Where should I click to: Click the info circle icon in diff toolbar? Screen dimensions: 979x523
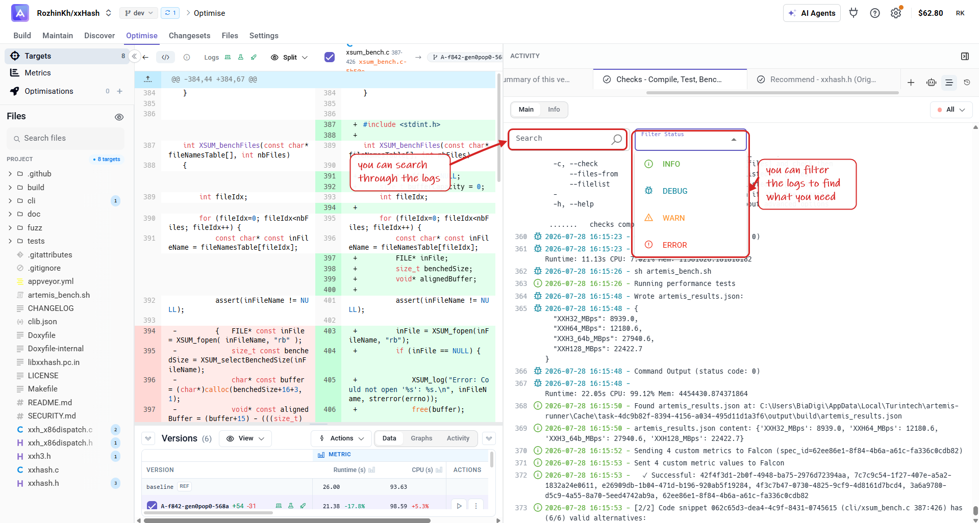click(x=187, y=57)
